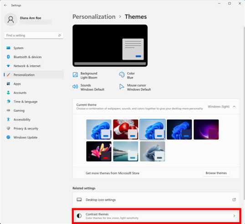The image size is (245, 224).
Task: Click the search magnifier icon
Action: click(60, 35)
